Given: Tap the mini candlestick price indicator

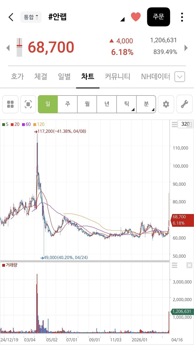Looking at the screenshot, I should point(19,47).
